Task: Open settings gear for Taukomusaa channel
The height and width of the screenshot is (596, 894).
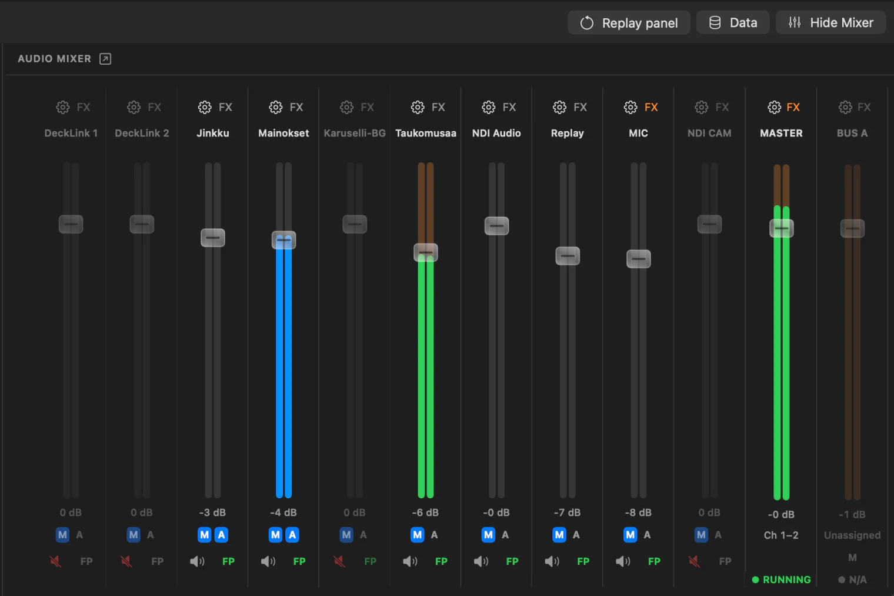Action: 418,107
